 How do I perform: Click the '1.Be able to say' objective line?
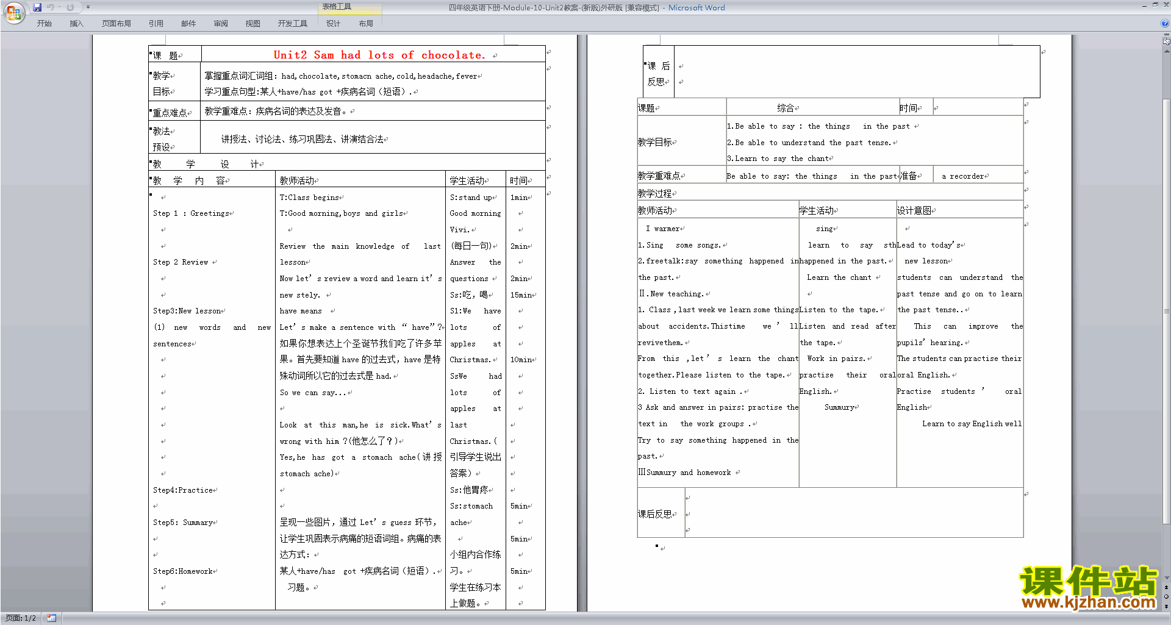click(818, 126)
